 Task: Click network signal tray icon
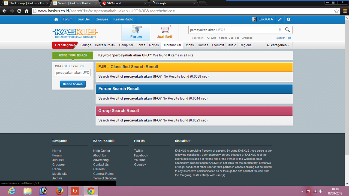[x=315, y=191]
